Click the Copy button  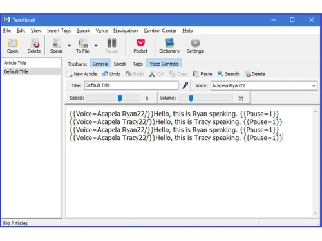178,74
